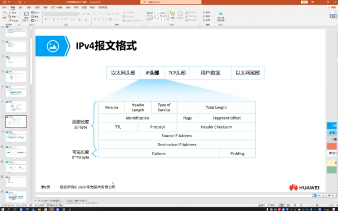Click the Cut scissors icon
338x211 pixels.
(10, 13)
